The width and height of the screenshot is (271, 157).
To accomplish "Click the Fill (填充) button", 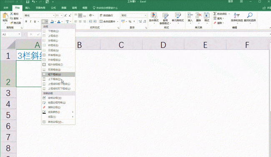I will (218, 18).
